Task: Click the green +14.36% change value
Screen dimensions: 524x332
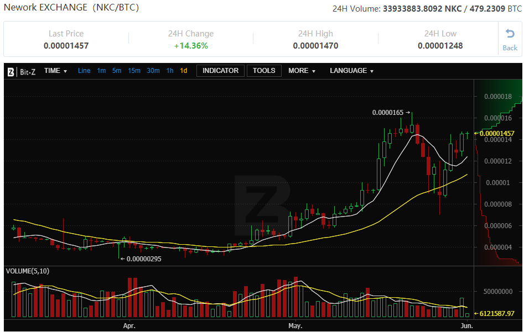Action: [191, 46]
